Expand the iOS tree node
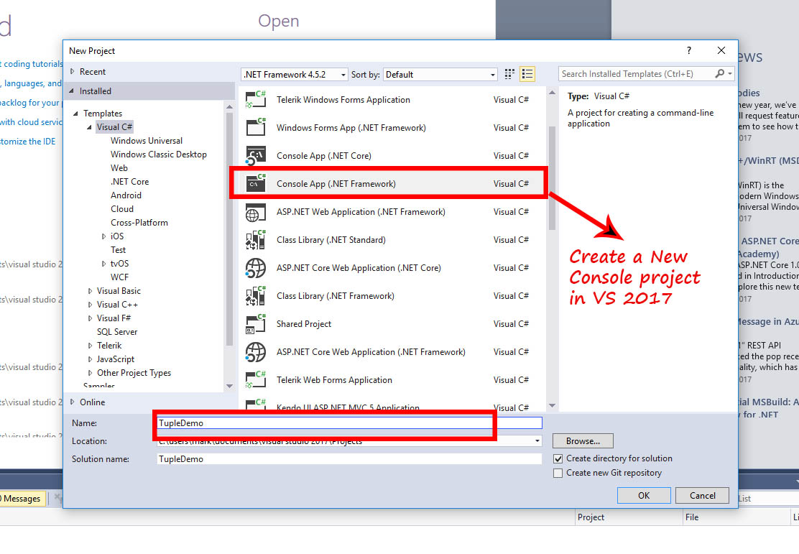This screenshot has height=554, width=799. coord(104,236)
